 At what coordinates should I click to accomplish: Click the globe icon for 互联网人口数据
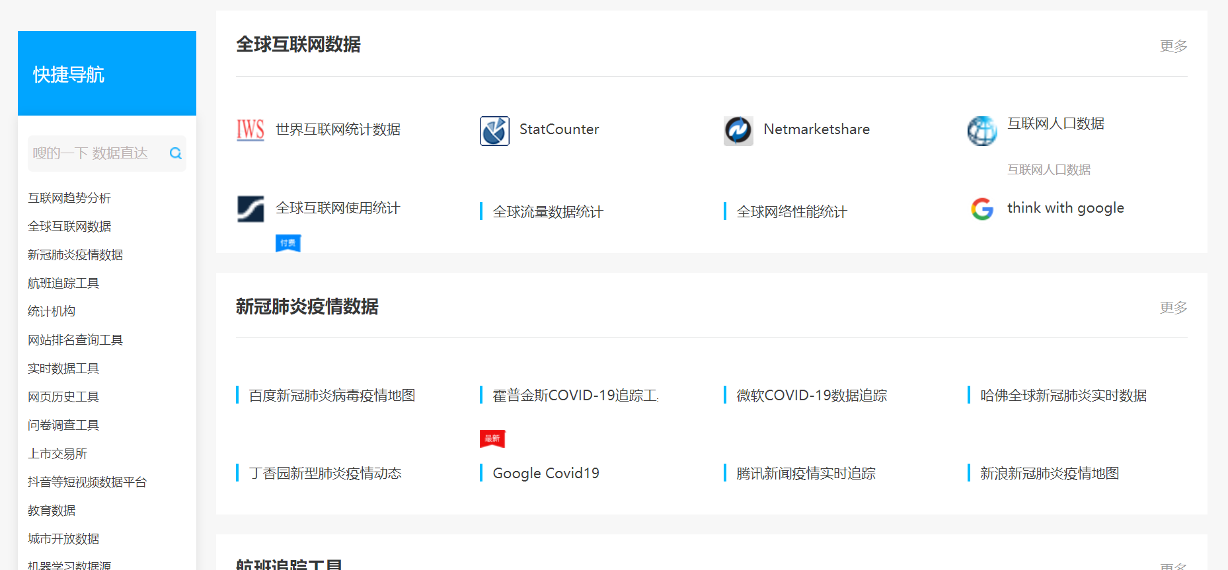pyautogui.click(x=982, y=131)
